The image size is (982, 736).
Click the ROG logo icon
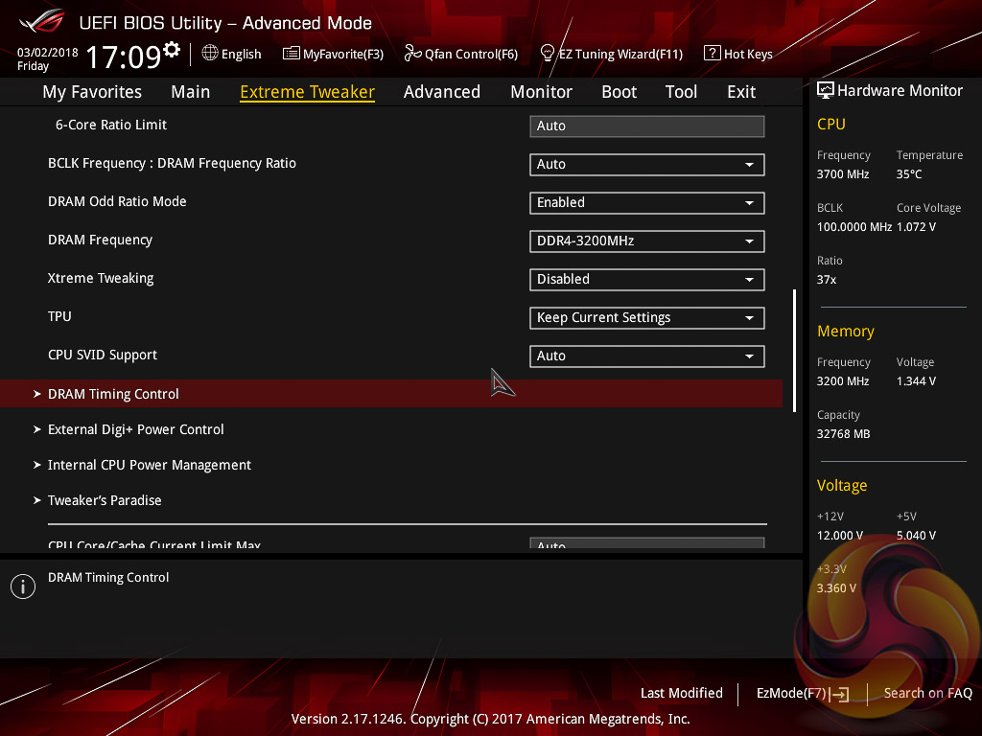[x=42, y=21]
